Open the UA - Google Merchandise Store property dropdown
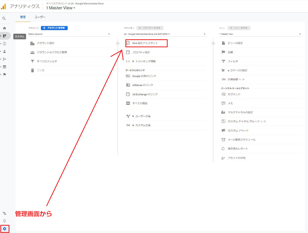This screenshot has height=233, width=308. click(x=165, y=34)
